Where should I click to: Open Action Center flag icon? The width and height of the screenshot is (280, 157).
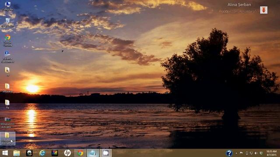pyautogui.click(x=241, y=153)
